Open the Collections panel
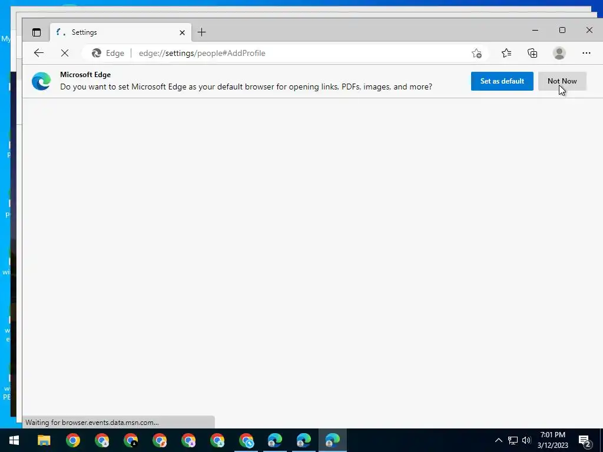 pos(532,53)
